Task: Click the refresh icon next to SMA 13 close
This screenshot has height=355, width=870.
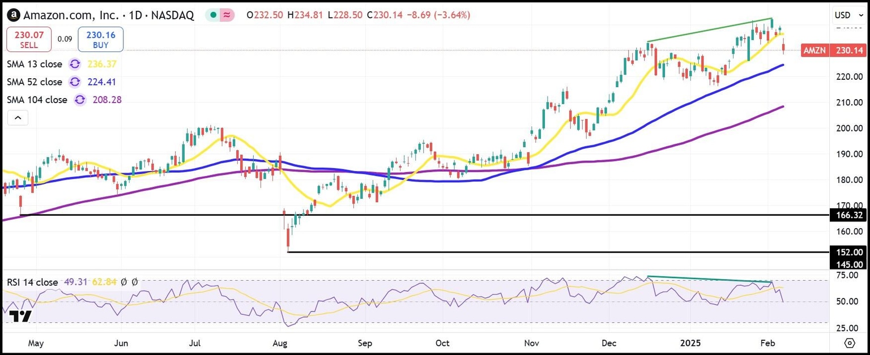Action: click(x=75, y=65)
